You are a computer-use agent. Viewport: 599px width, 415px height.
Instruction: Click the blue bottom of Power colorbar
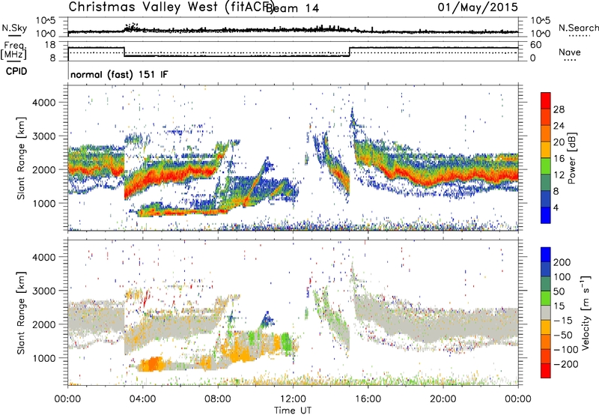point(546,215)
